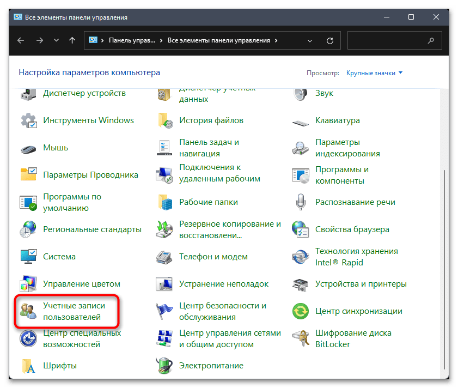458x388 pixels.
Task: Refresh the control panel view
Action: point(330,41)
